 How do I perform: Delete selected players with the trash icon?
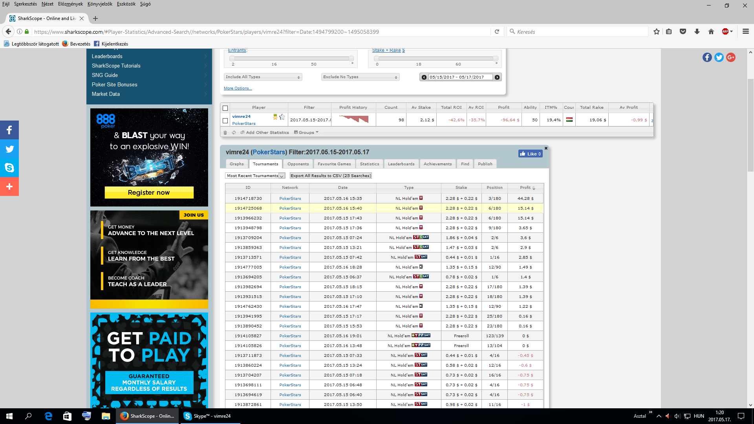[x=225, y=133]
